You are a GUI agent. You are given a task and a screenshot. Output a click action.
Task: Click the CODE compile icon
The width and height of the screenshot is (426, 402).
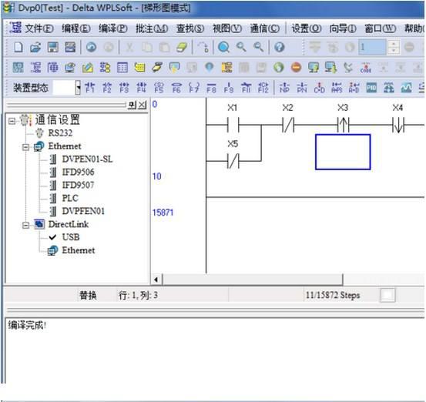(366, 67)
